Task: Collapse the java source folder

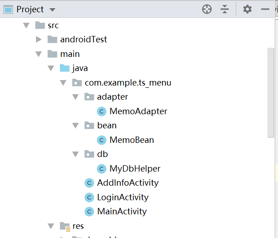Action: (51, 68)
